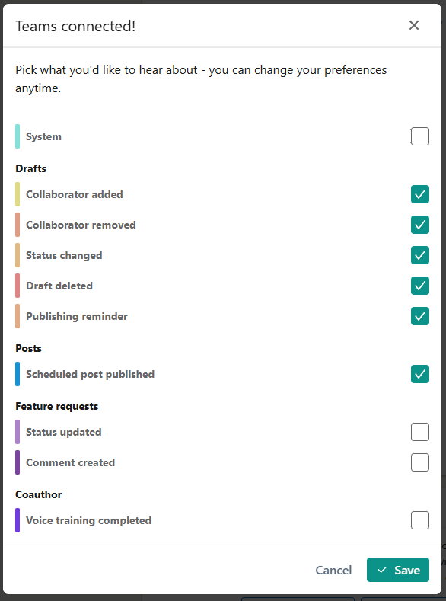Click the teal System color bar
This screenshot has height=601, width=446.
pyautogui.click(x=18, y=136)
